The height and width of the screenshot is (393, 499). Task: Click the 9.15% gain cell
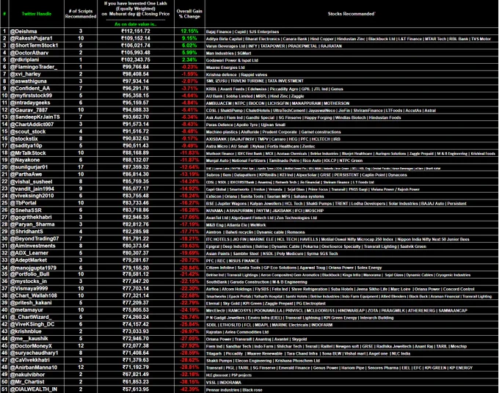[x=189, y=38]
